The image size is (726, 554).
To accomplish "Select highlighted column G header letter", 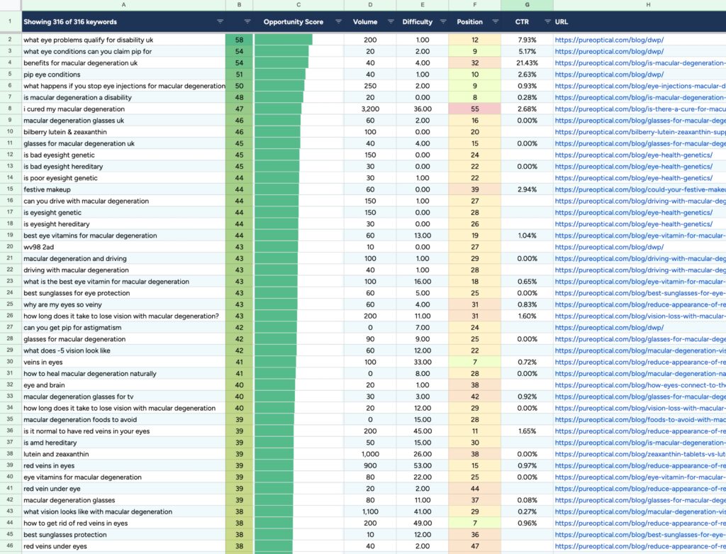I will pos(527,5).
